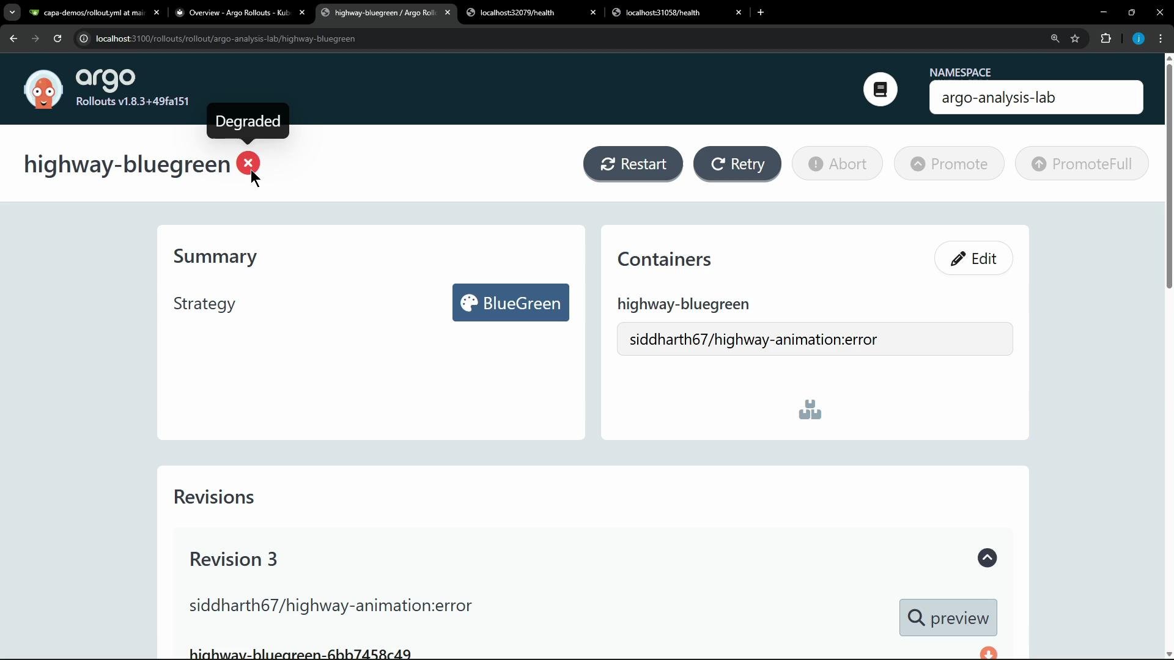Screen dimensions: 1174x660
Task: Click the preview label on Revision 3
Action: tap(948, 618)
